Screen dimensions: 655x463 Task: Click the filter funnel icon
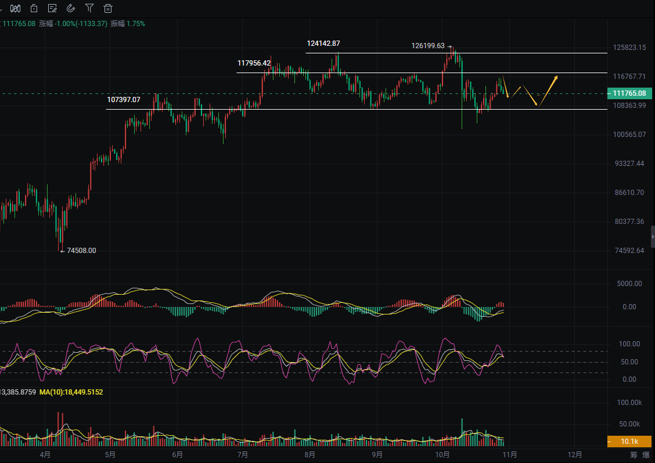pyautogui.click(x=89, y=8)
